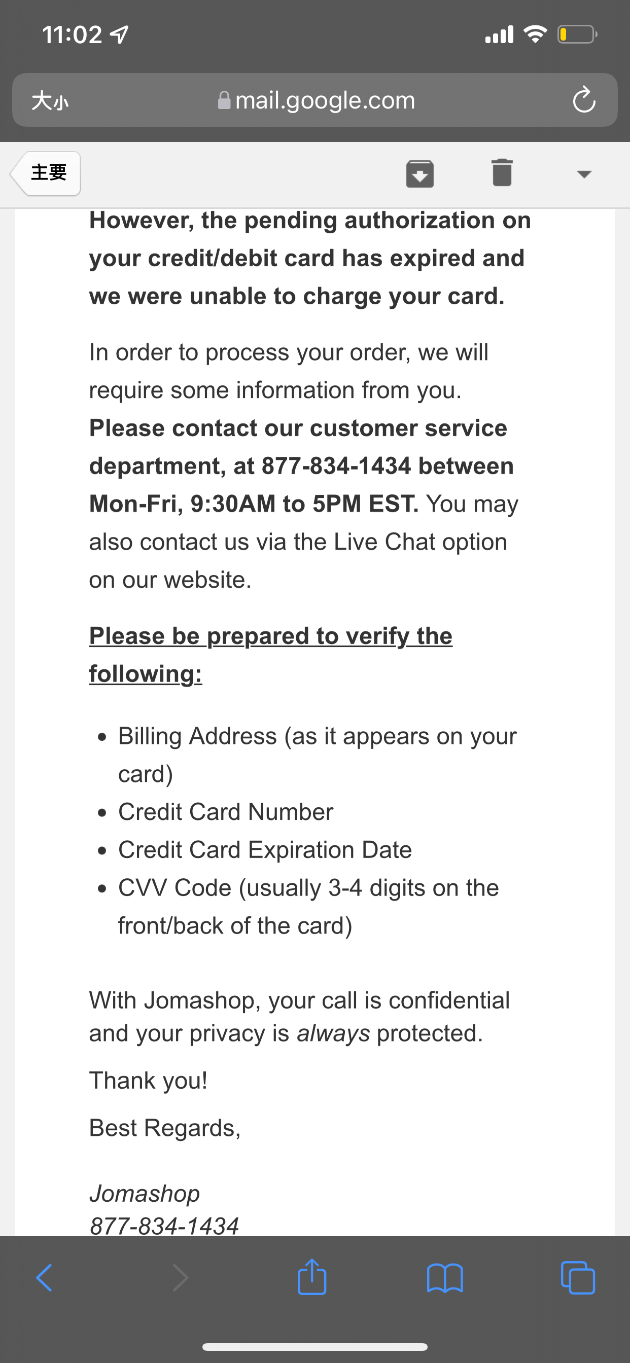Navigate back with Safari's back arrow
The height and width of the screenshot is (1363, 630).
(45, 1278)
